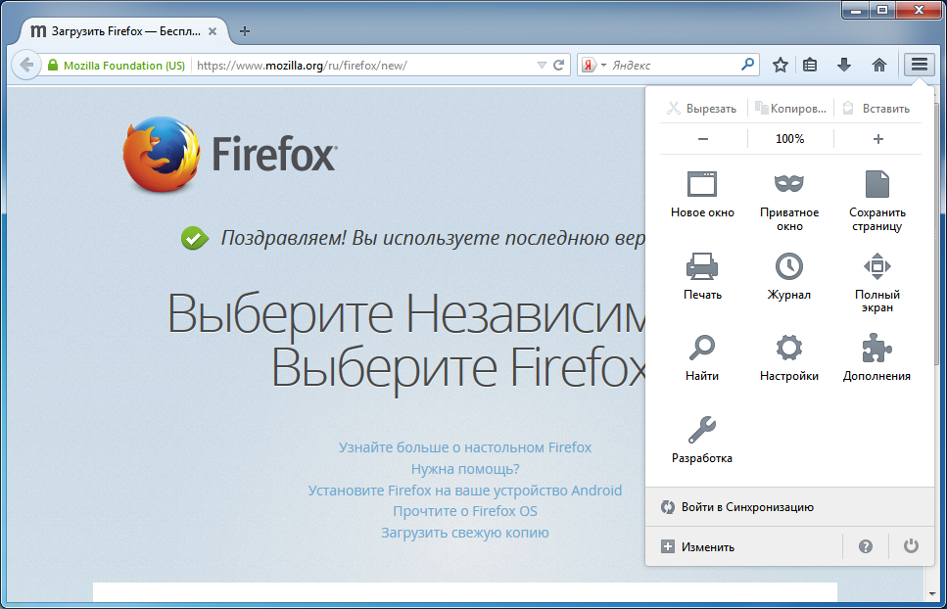The height and width of the screenshot is (609, 947).
Task: Click the power Exit Firefox icon
Action: (x=911, y=546)
